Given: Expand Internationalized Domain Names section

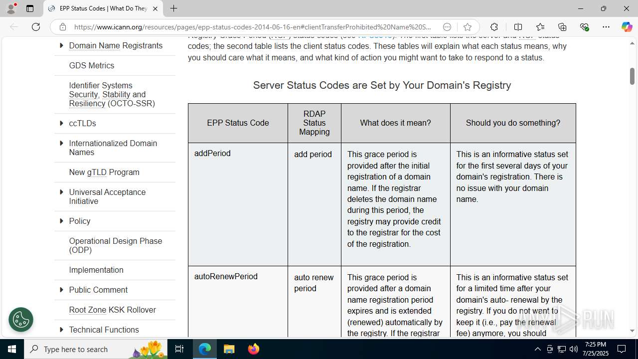Looking at the screenshot, I should 61,143.
